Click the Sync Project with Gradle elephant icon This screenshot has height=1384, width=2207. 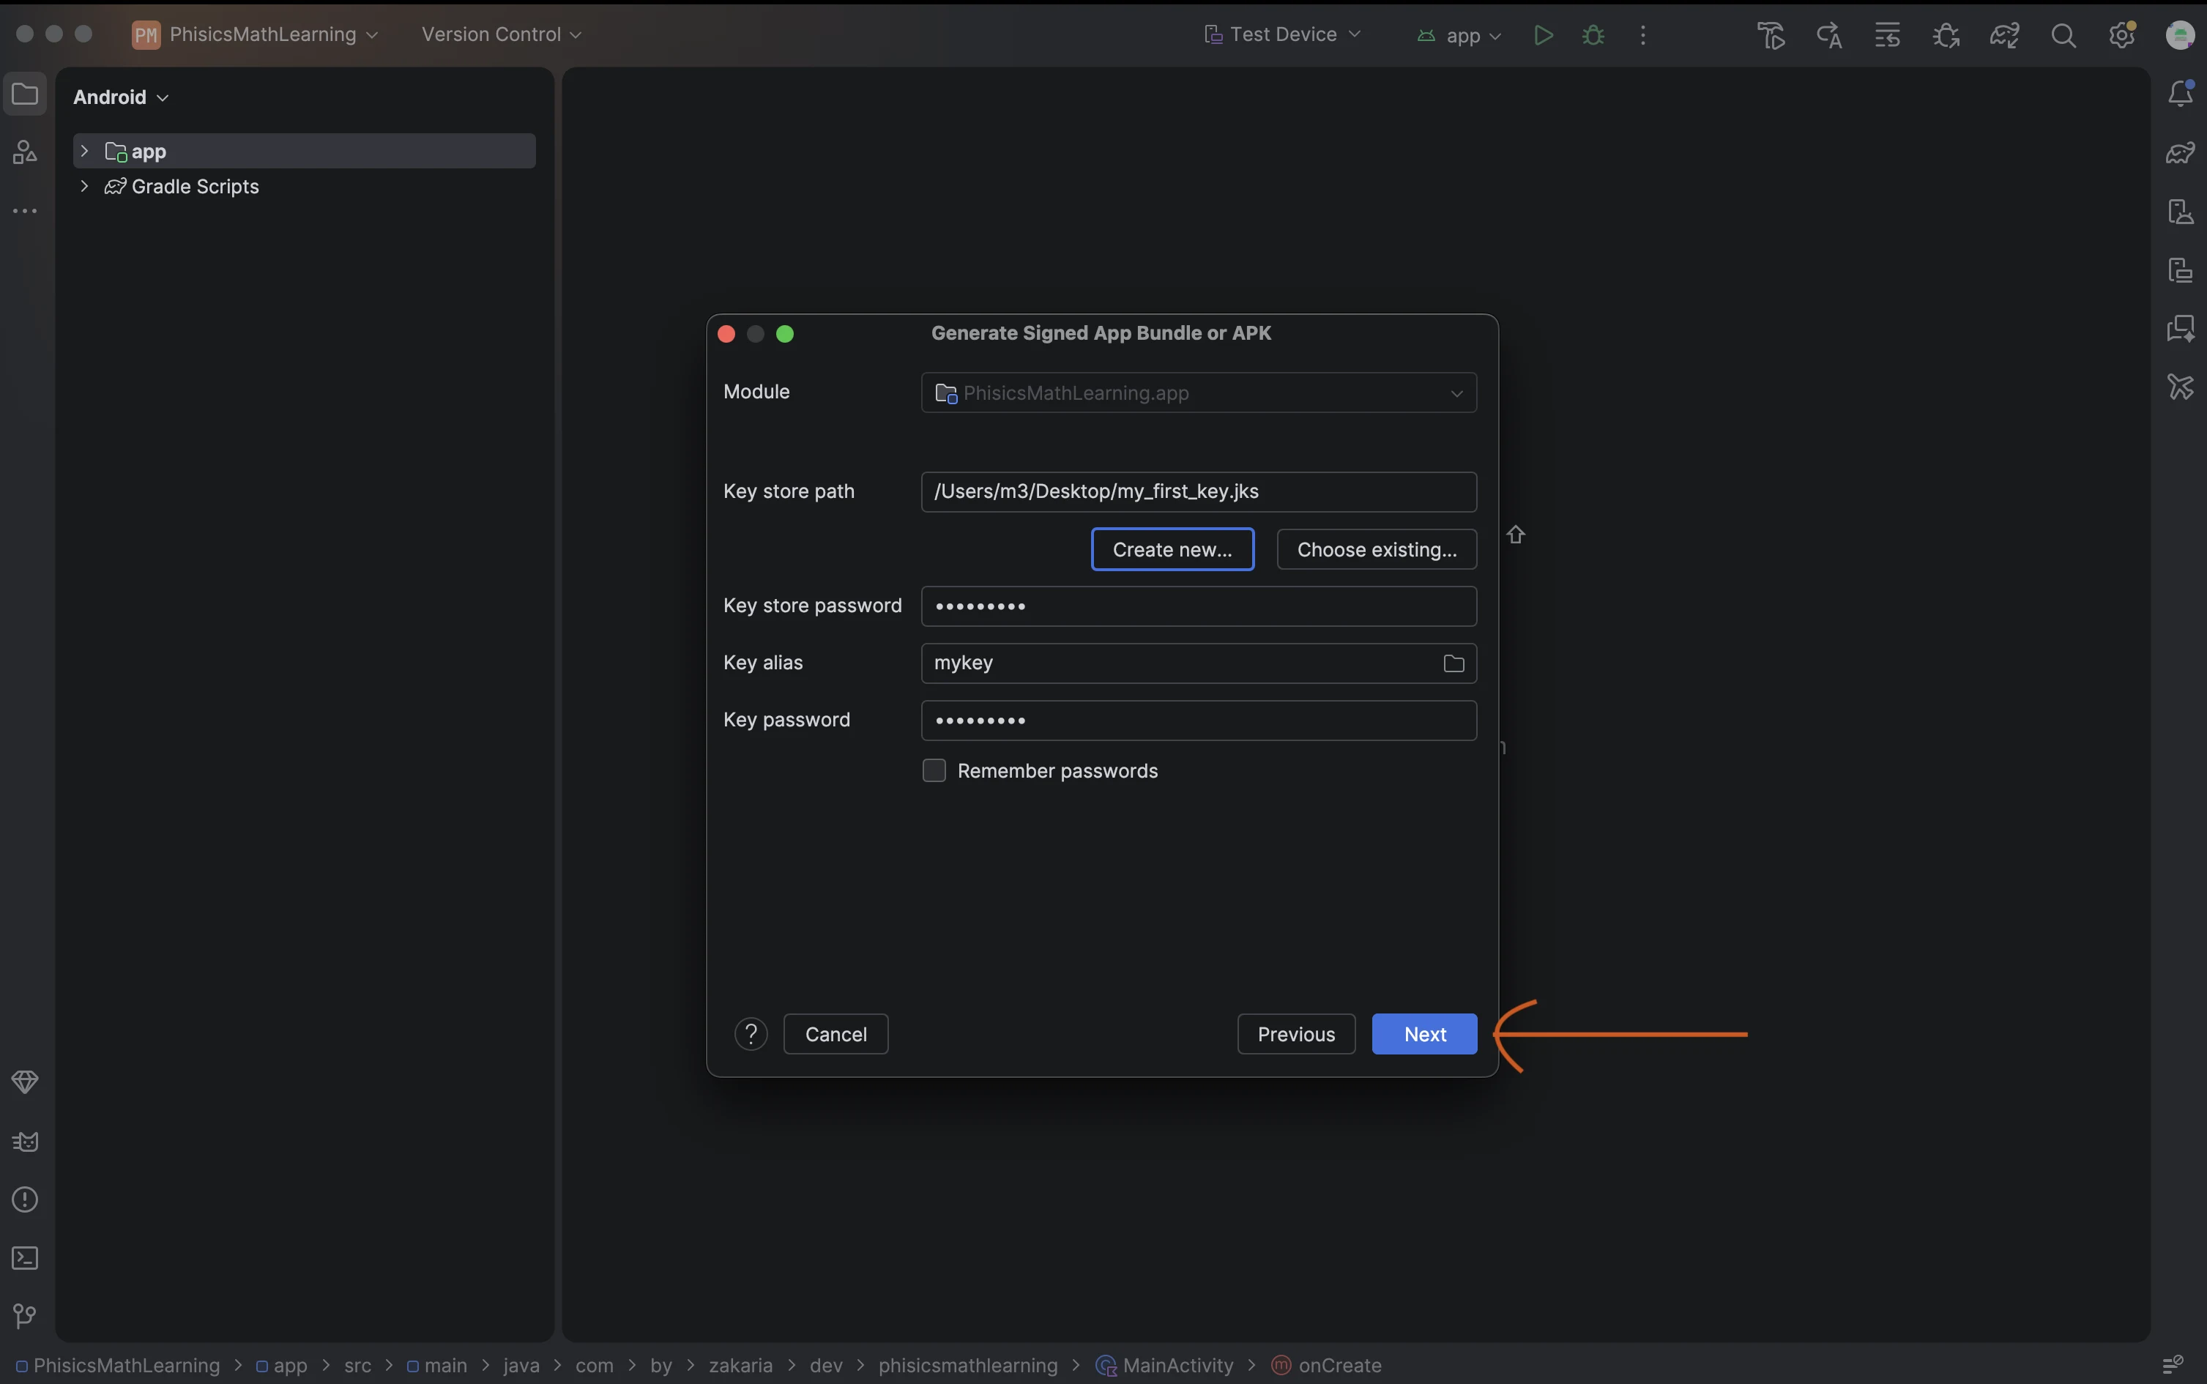[x=2005, y=35]
